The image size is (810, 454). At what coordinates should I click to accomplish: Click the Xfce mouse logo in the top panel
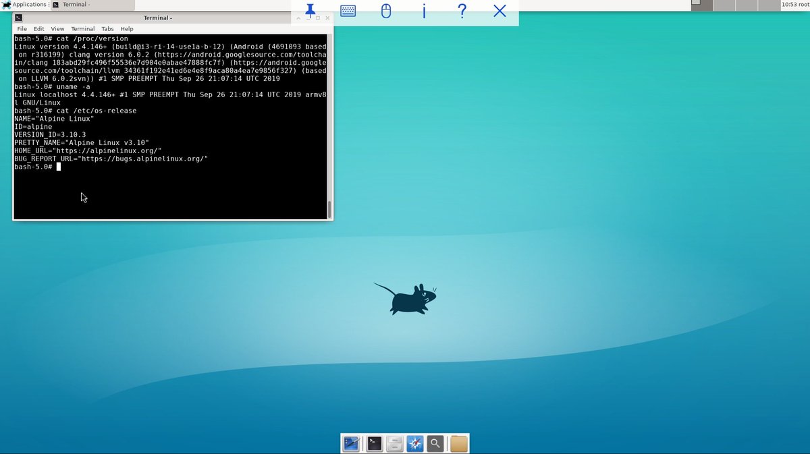[x=5, y=5]
